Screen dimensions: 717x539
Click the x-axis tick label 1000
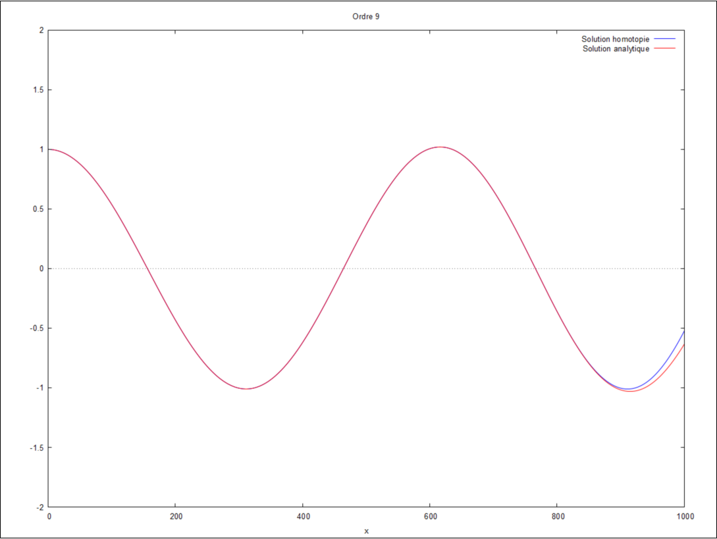pyautogui.click(x=685, y=517)
